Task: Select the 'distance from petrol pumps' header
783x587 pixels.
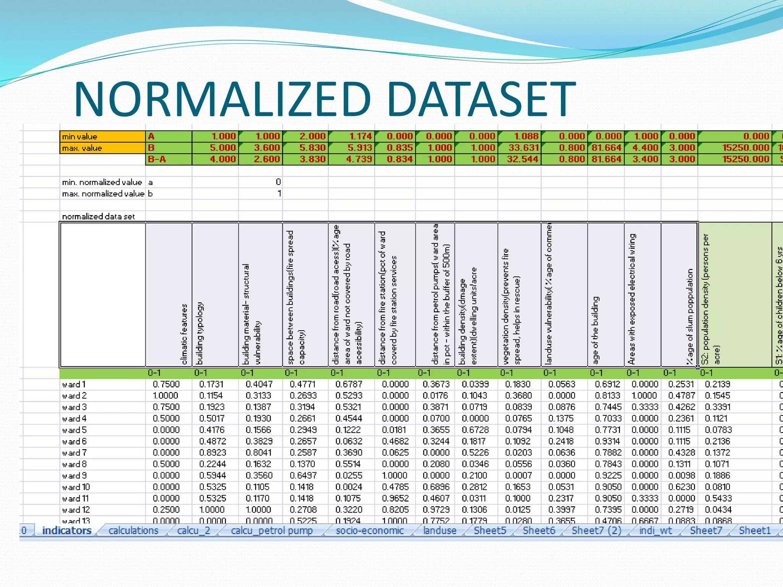Action: (x=435, y=295)
